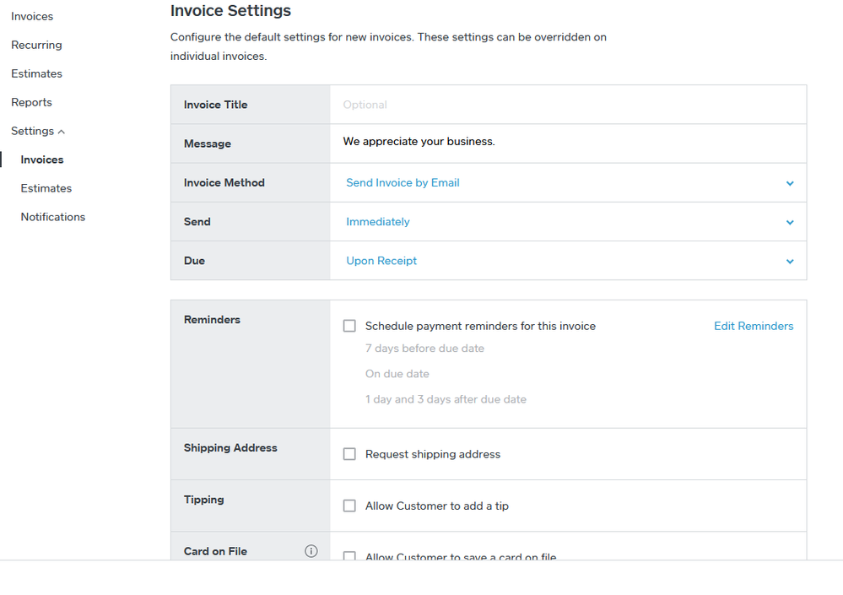Viewport: 843px width, 595px height.
Task: Click the Card on File info icon
Action: (x=311, y=551)
